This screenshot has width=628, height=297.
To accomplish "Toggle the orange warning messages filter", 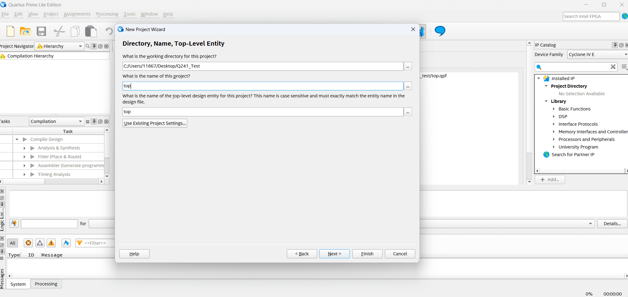I will tap(51, 243).
